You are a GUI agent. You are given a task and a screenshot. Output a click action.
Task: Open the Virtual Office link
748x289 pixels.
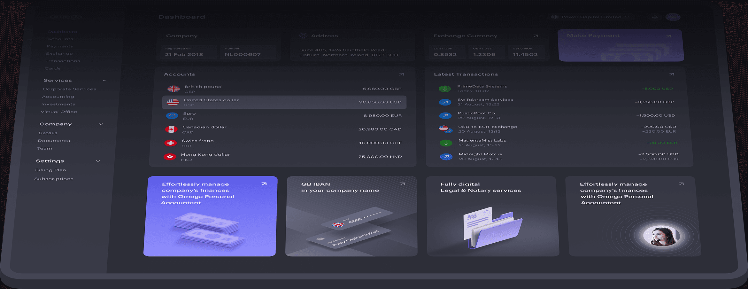59,112
